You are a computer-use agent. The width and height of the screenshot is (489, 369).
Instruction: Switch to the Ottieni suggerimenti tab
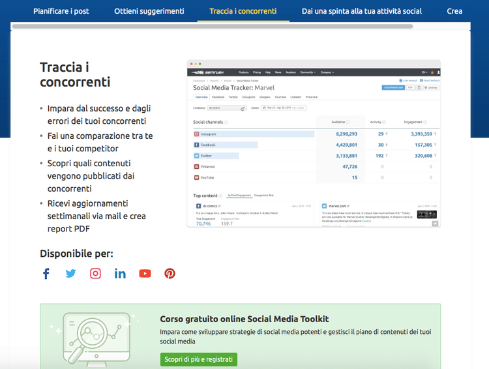149,11
